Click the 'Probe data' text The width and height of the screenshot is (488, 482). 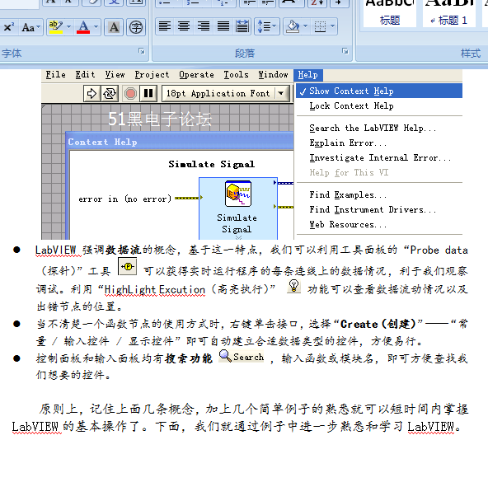(439, 250)
